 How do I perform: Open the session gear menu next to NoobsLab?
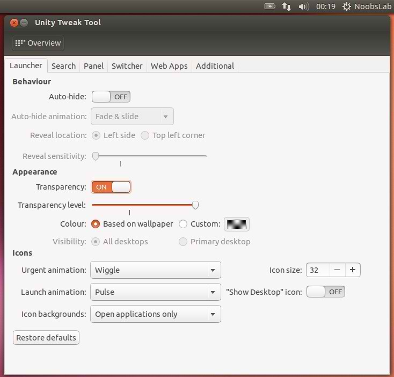pos(347,6)
